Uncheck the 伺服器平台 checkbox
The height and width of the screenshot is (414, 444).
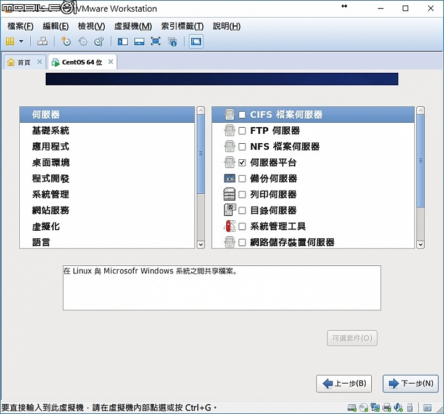click(x=242, y=163)
